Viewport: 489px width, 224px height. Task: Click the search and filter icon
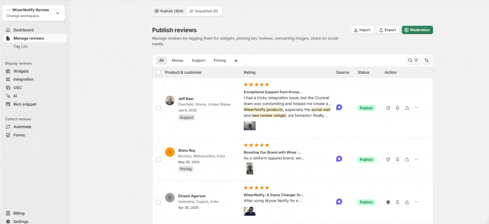click(413, 61)
